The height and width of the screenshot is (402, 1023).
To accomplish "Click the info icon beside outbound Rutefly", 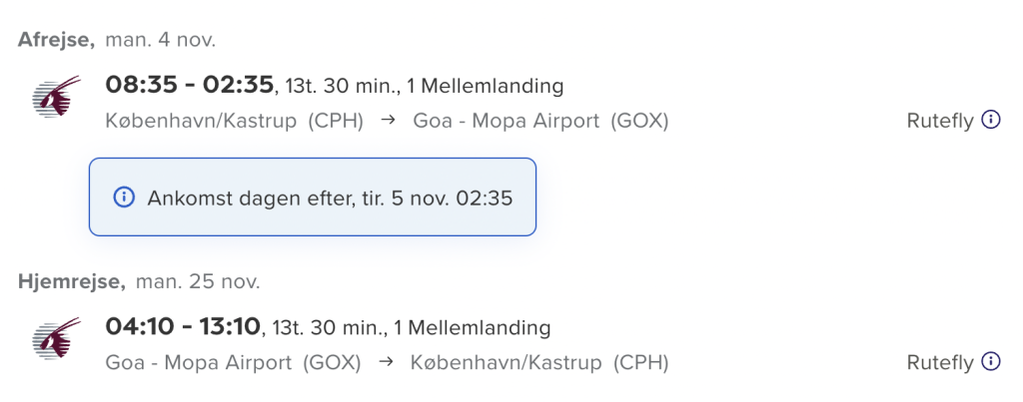I will 991,120.
